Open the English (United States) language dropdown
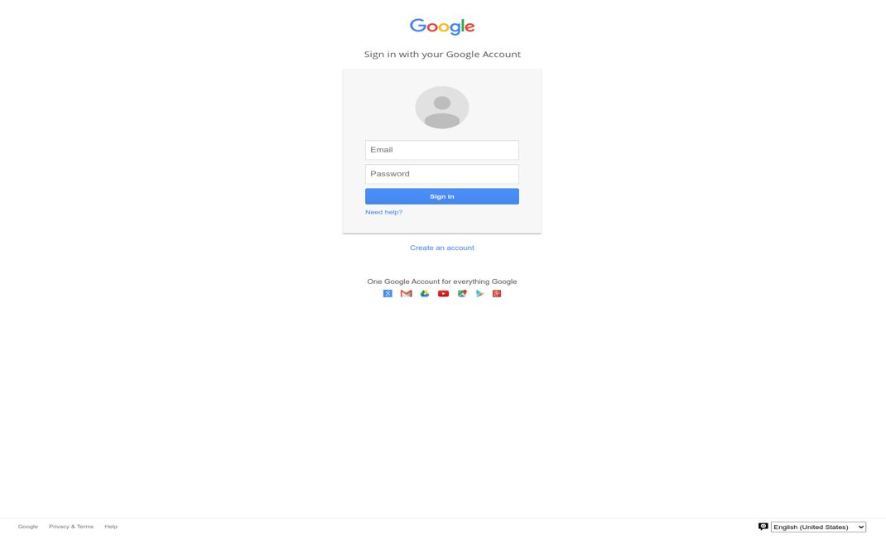The image size is (886, 549). (x=818, y=527)
